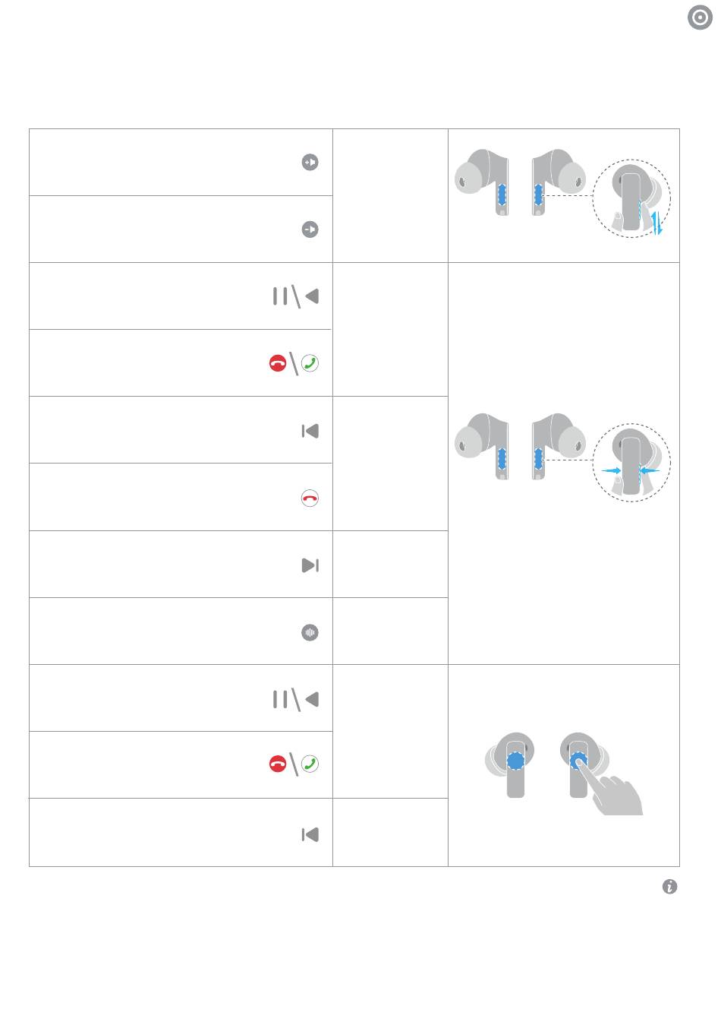721x1022 pixels.
Task: Select the play/pause icon beside the finger-tap illustration
Action: 296,699
